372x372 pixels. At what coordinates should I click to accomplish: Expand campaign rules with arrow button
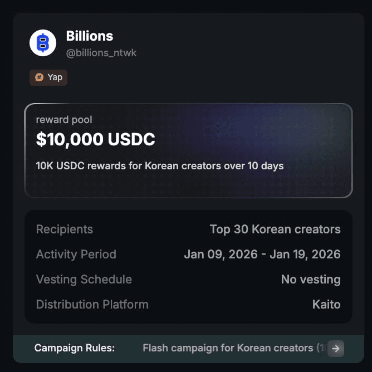click(x=336, y=349)
